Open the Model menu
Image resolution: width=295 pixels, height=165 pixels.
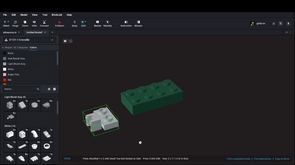pos(24,15)
